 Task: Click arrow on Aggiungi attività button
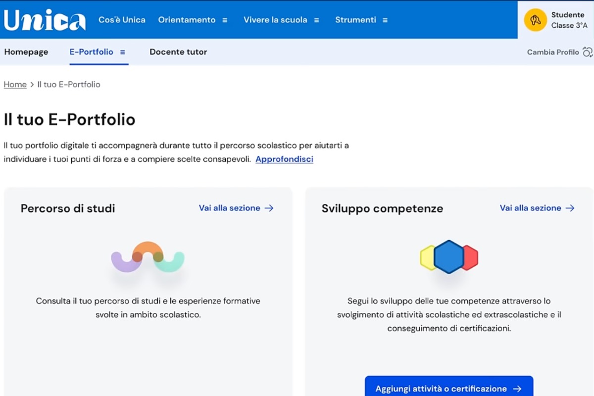517,389
